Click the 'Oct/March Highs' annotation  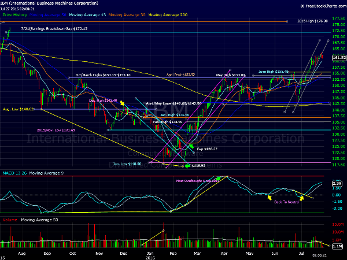pos(103,75)
